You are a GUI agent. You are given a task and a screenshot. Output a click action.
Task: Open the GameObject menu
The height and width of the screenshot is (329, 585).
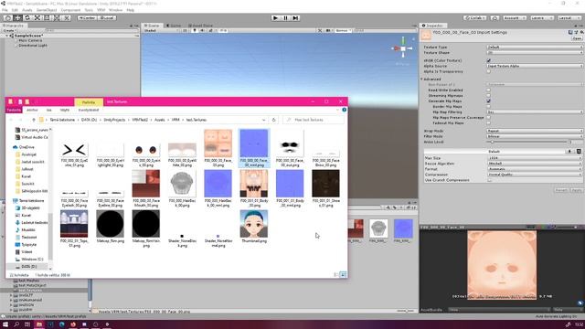click(x=47, y=10)
